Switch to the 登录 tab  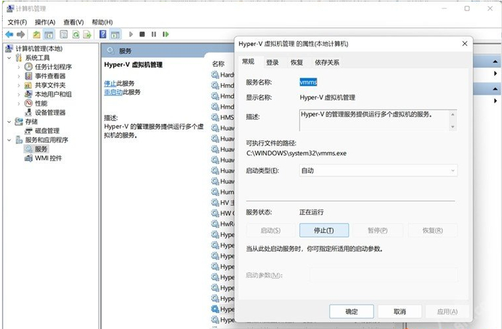[x=272, y=63]
